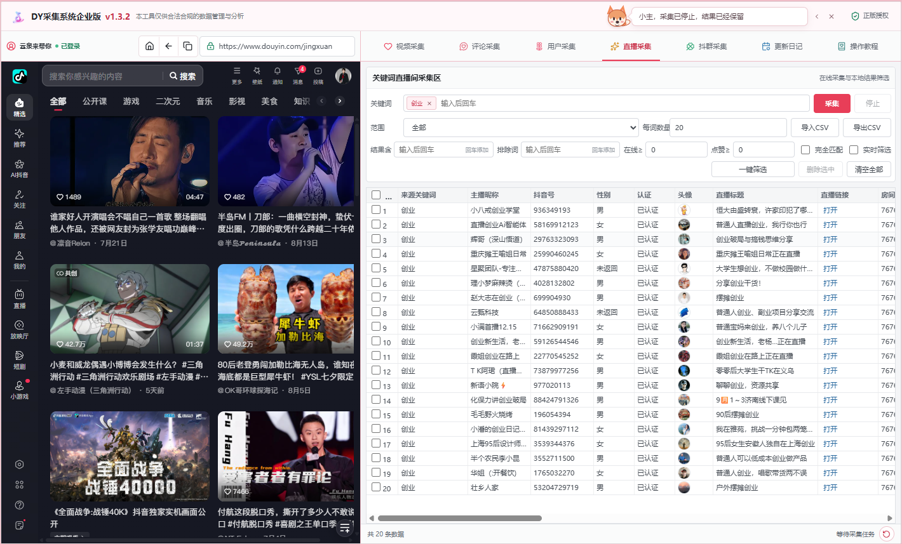Viewport: 902px width, 544px height.
Task: Check row 1 小八戒创业学堂 checkbox
Action: (376, 209)
